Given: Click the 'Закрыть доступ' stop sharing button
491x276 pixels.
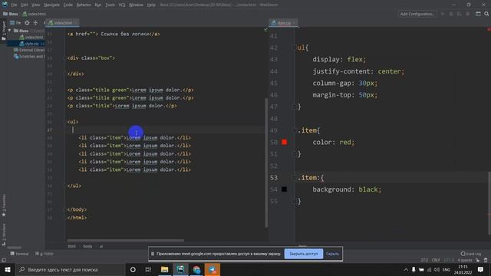Looking at the screenshot, I should pyautogui.click(x=304, y=254).
